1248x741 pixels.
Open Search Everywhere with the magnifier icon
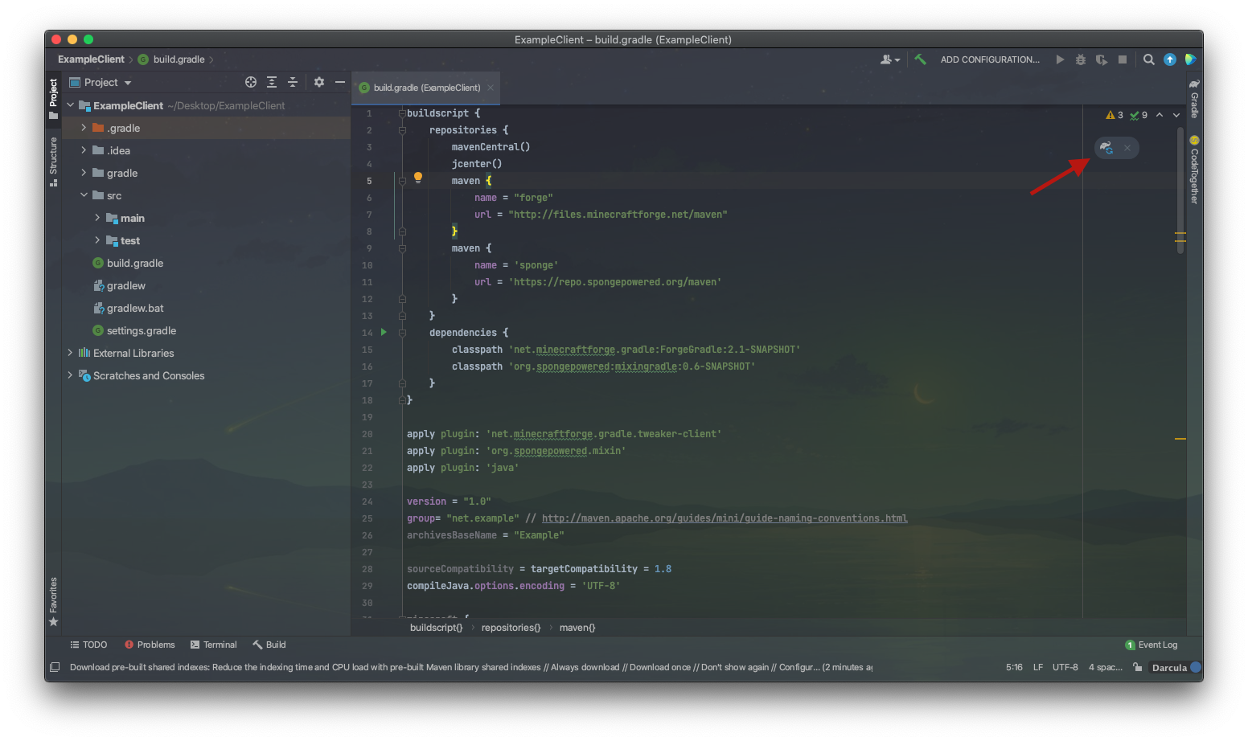point(1149,59)
